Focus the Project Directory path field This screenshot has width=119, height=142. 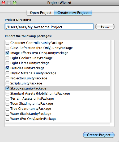point(49,27)
